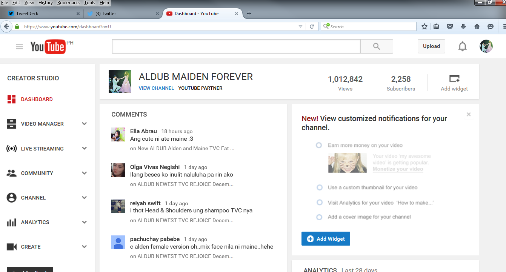Select 'Use a custom thumbnail' radio option
The image size is (506, 272).
point(320,187)
